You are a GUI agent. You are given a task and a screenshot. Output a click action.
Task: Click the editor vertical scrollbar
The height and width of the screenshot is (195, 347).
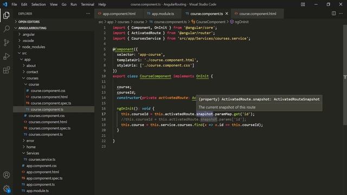pos(345,75)
